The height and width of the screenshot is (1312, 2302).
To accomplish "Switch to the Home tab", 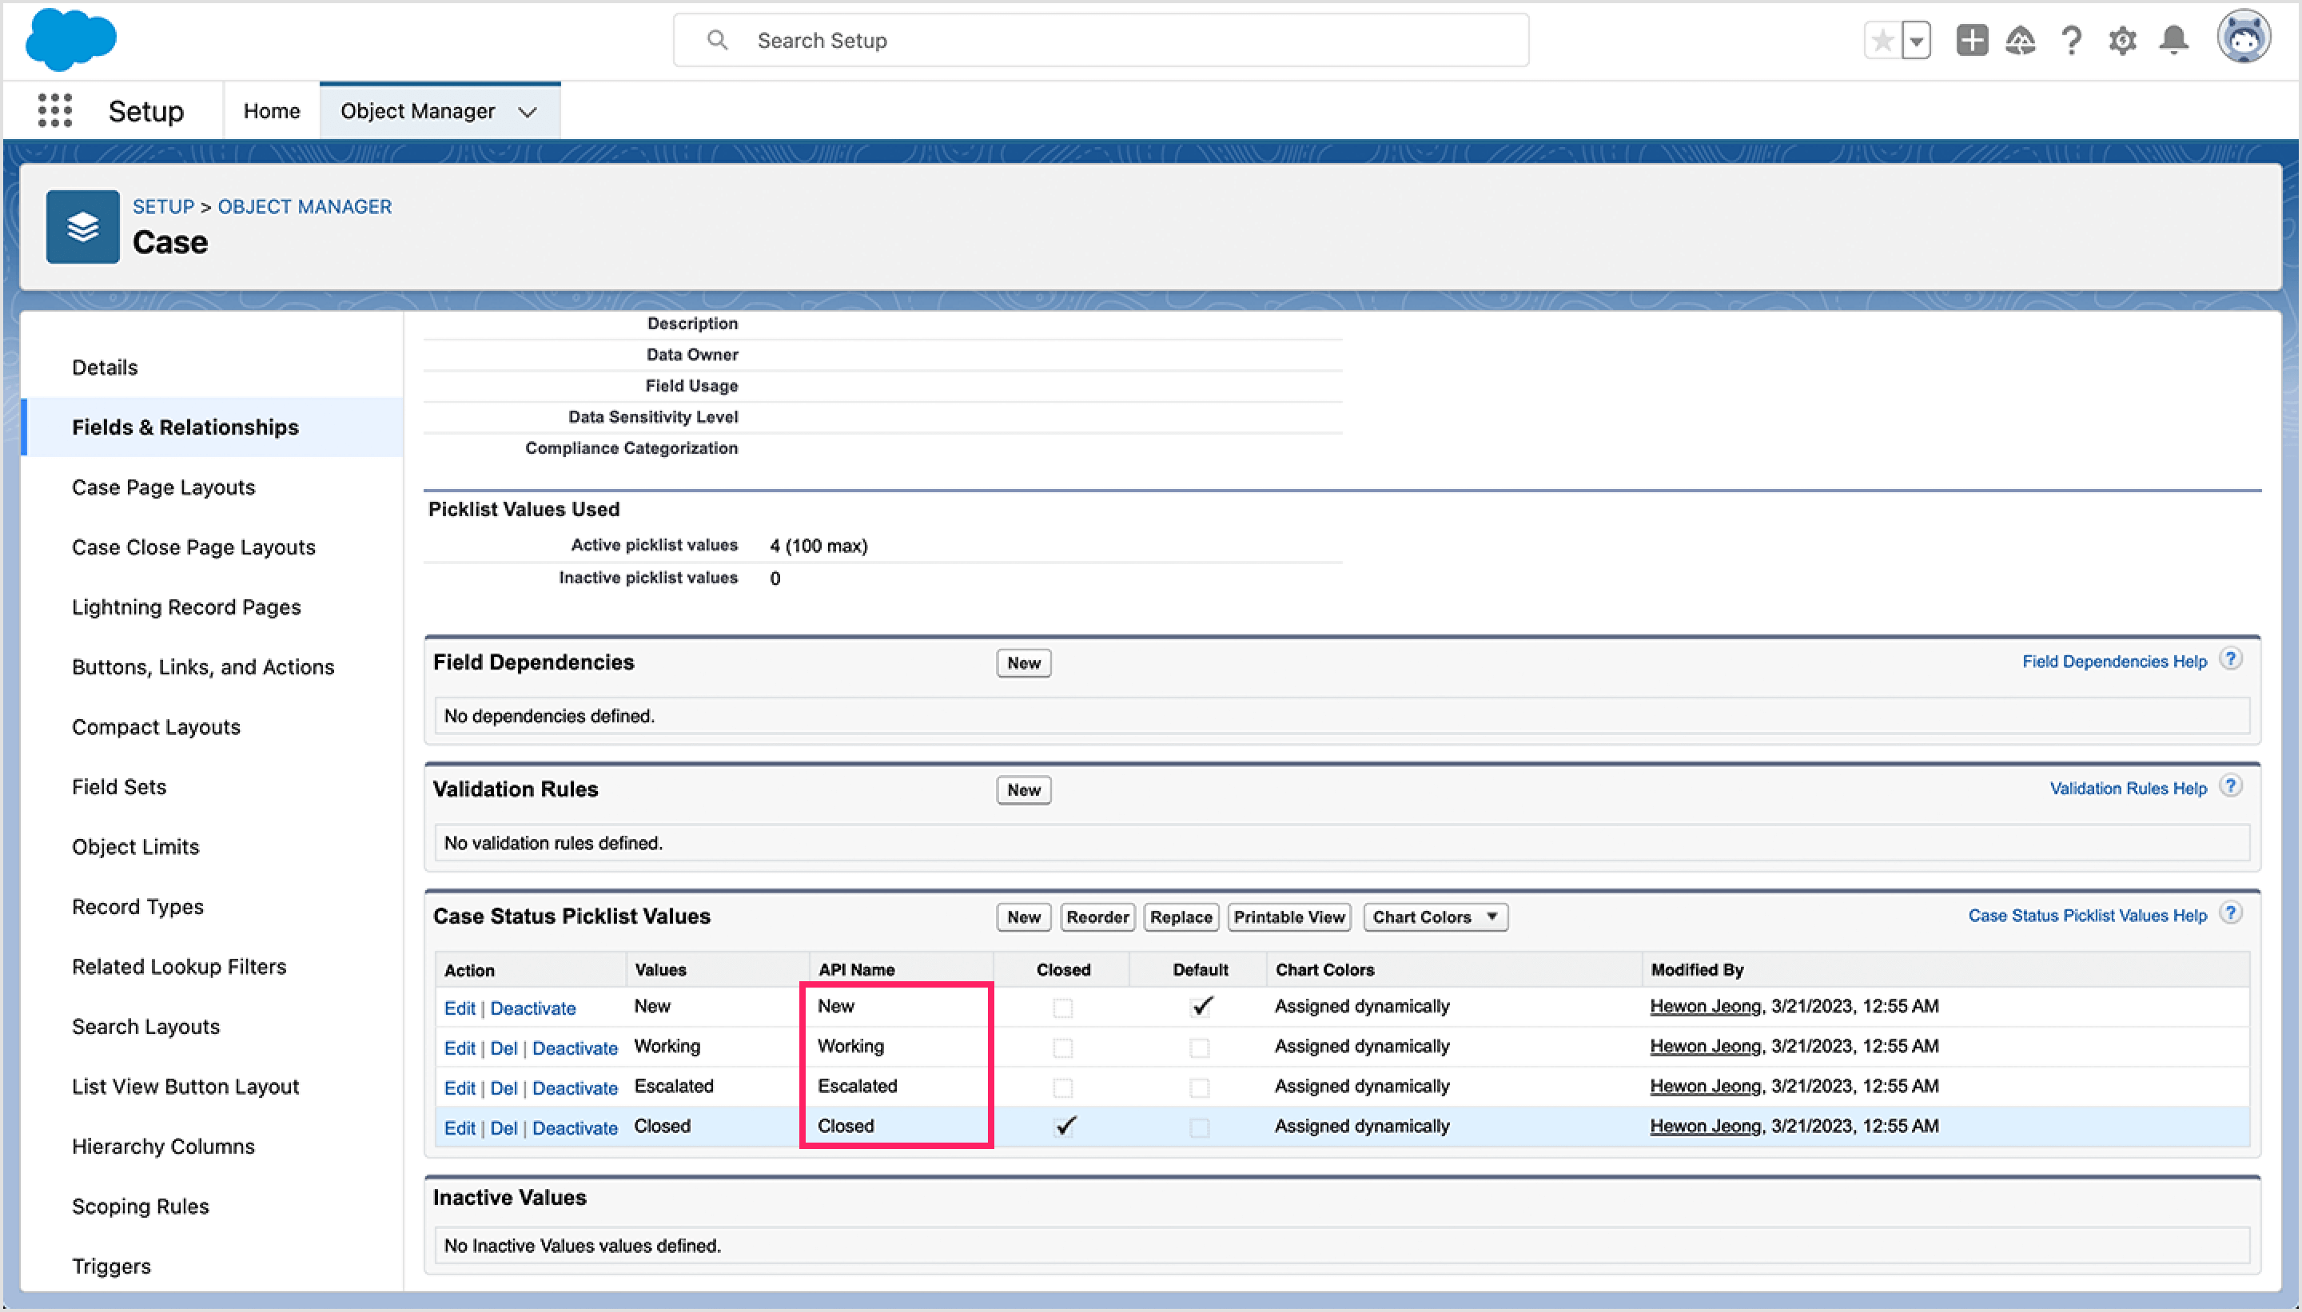I will click(x=270, y=110).
